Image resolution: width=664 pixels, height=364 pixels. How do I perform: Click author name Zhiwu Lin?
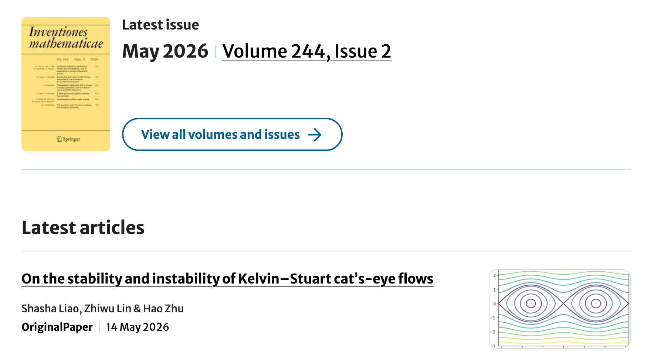(x=108, y=308)
